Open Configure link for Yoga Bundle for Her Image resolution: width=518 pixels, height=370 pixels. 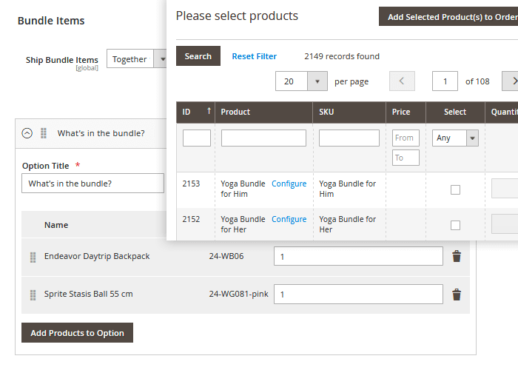point(289,219)
